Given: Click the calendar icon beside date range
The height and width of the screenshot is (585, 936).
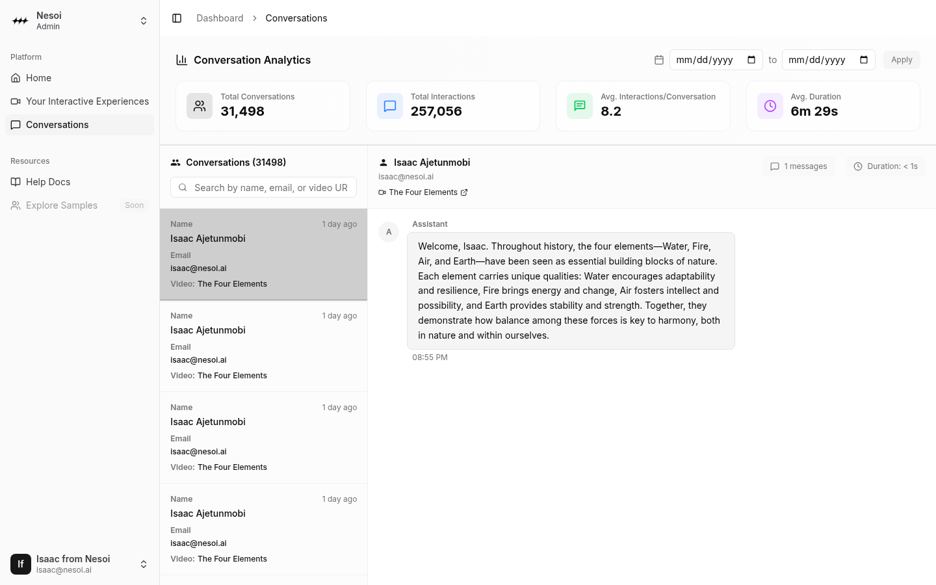Looking at the screenshot, I should pyautogui.click(x=659, y=60).
